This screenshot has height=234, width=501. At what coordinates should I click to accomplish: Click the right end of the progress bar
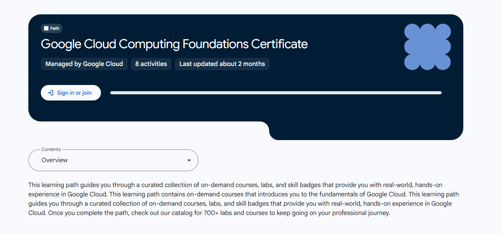(x=439, y=93)
